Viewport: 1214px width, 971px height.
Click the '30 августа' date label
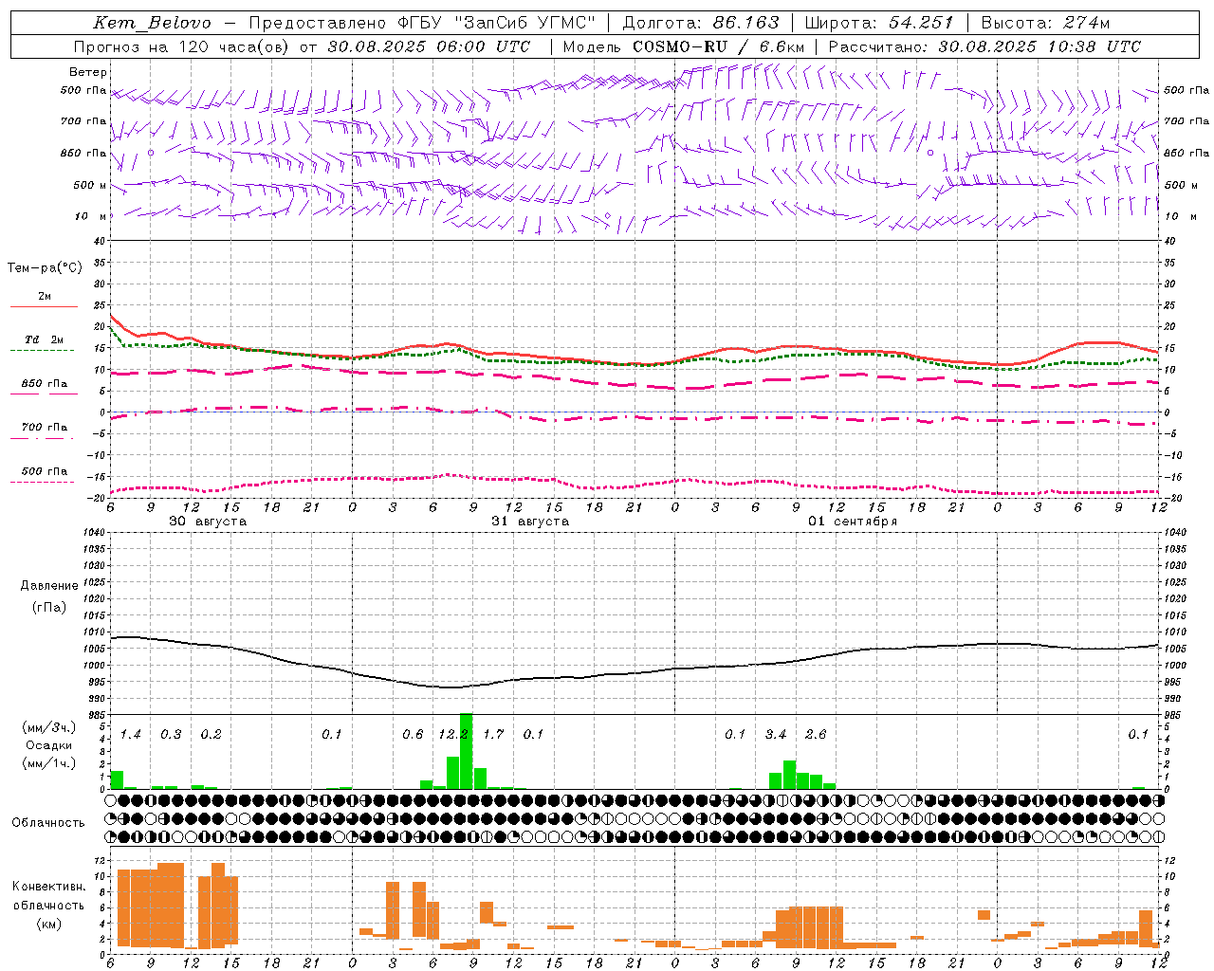(208, 522)
